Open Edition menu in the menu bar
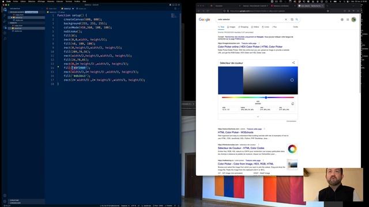 point(23,1)
